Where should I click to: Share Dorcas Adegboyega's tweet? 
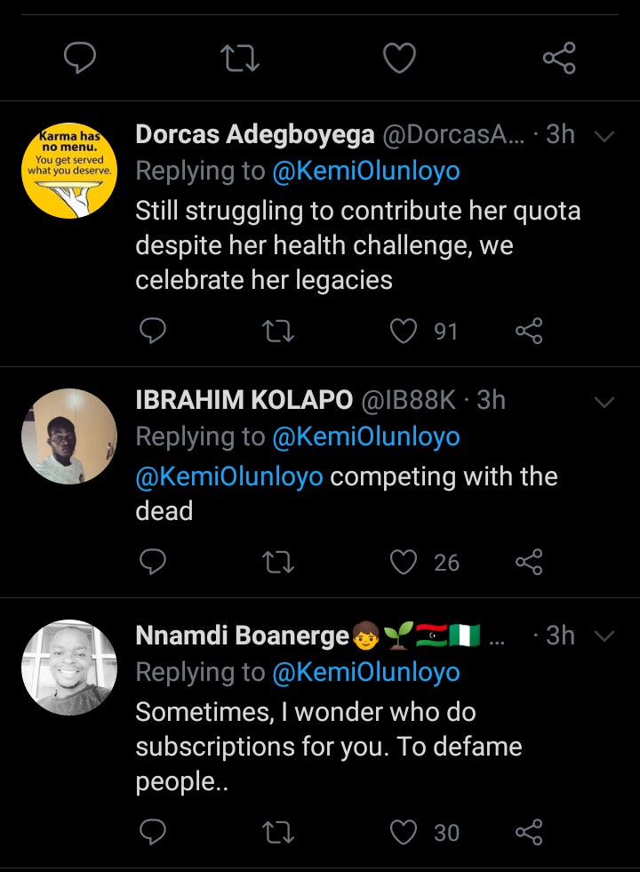[529, 332]
